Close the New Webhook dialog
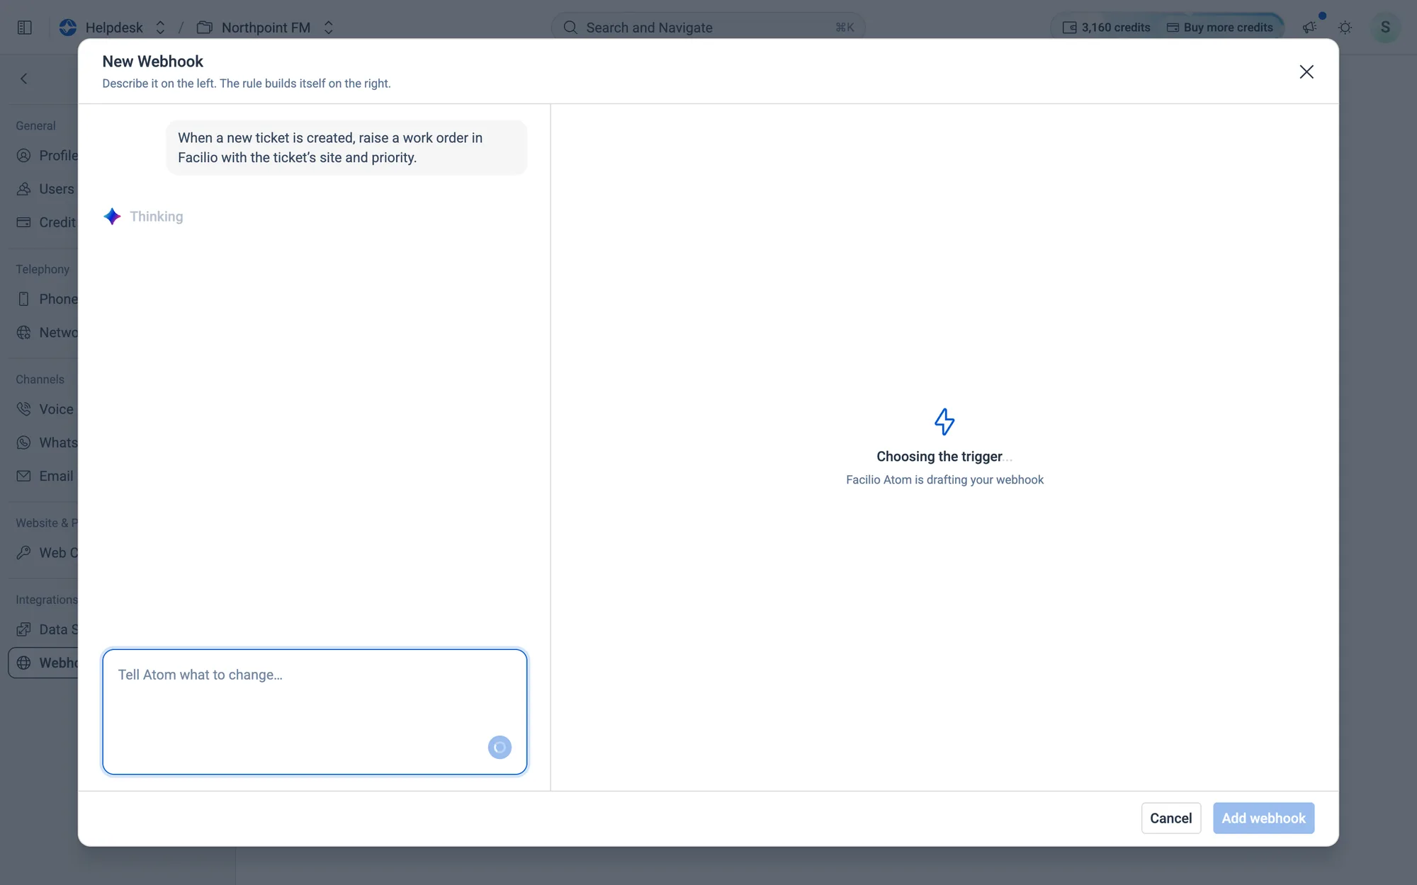This screenshot has height=885, width=1417. 1306,72
